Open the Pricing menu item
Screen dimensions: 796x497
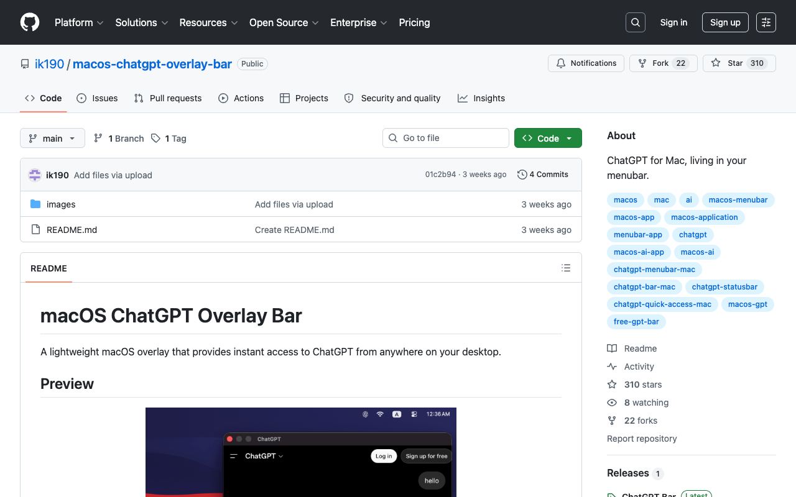pyautogui.click(x=414, y=22)
